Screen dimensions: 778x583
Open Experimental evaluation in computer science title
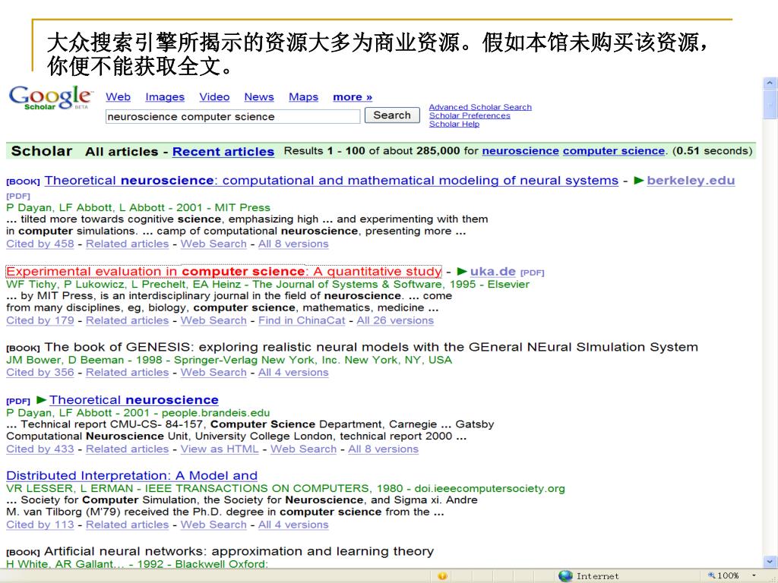click(x=224, y=271)
